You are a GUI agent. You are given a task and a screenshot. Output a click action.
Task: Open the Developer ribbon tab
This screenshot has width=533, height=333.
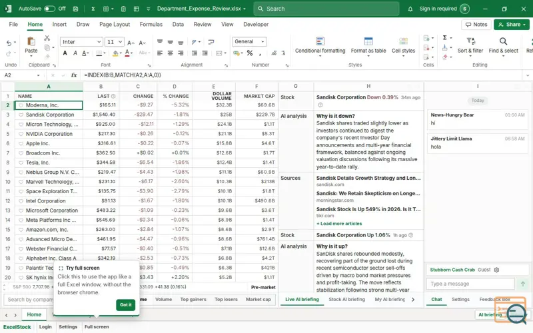[x=256, y=25]
